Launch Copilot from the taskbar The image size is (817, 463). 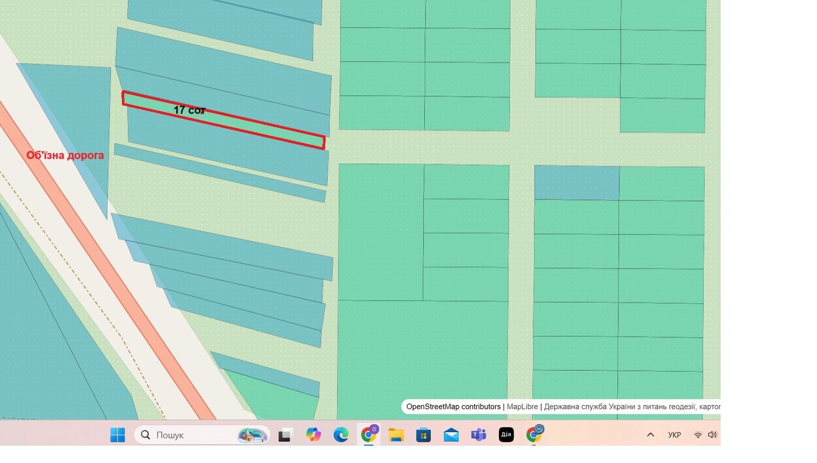[x=313, y=435]
